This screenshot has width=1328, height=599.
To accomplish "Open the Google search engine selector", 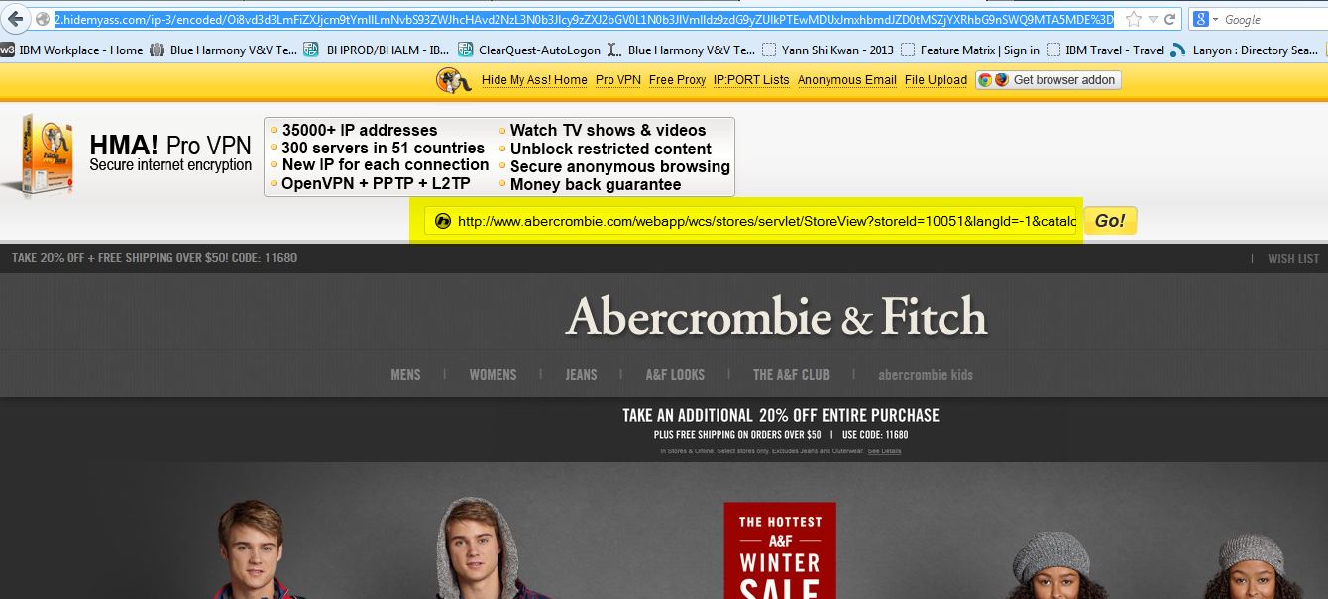I will 1205,20.
